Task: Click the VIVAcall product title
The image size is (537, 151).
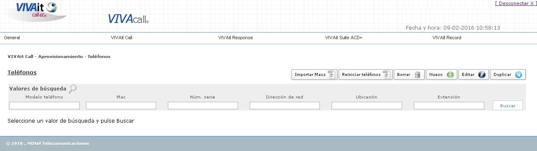Action: coord(128,19)
